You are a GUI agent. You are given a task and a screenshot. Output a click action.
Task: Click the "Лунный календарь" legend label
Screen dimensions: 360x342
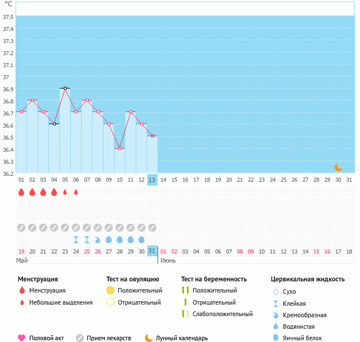183,338
